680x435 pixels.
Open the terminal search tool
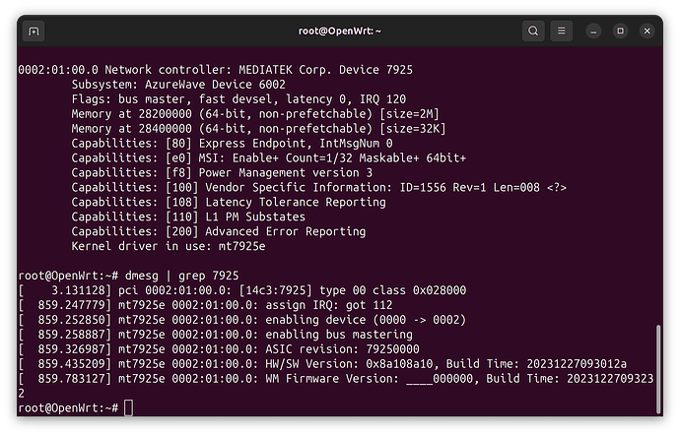tap(533, 31)
